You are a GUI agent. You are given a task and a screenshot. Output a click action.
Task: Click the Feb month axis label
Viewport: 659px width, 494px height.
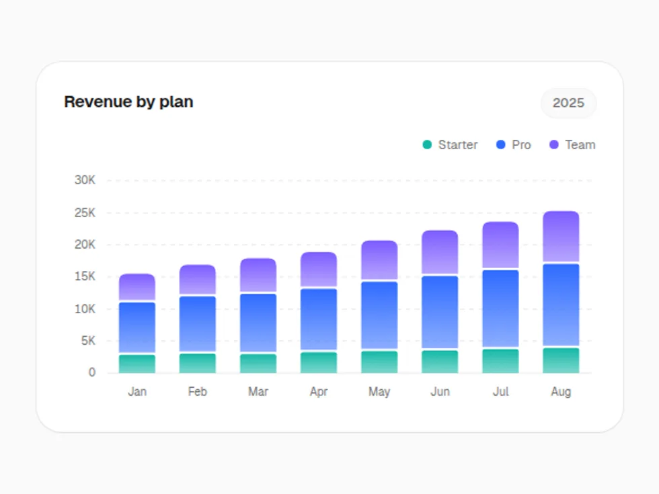coord(198,391)
